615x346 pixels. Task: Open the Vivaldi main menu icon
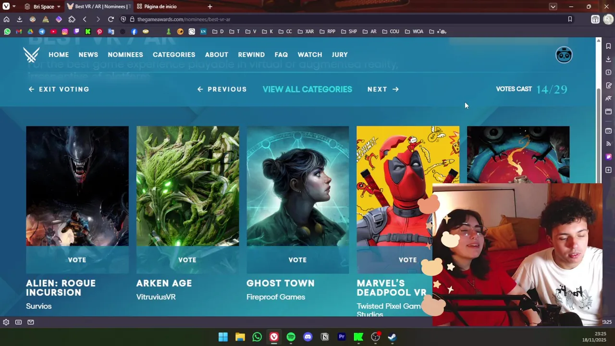pyautogui.click(x=6, y=6)
